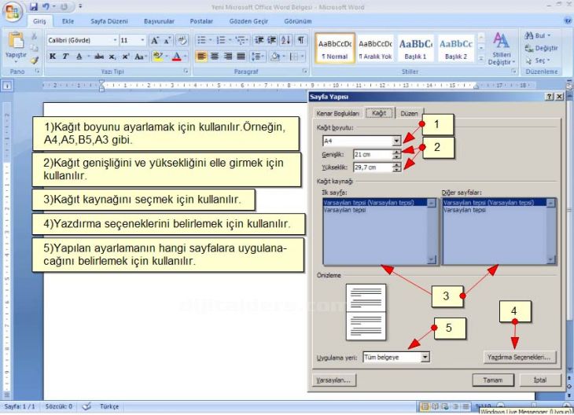Screen dimensions: 574x415
Task: Choose the yellow text highlight color
Action: pyautogui.click(x=157, y=57)
